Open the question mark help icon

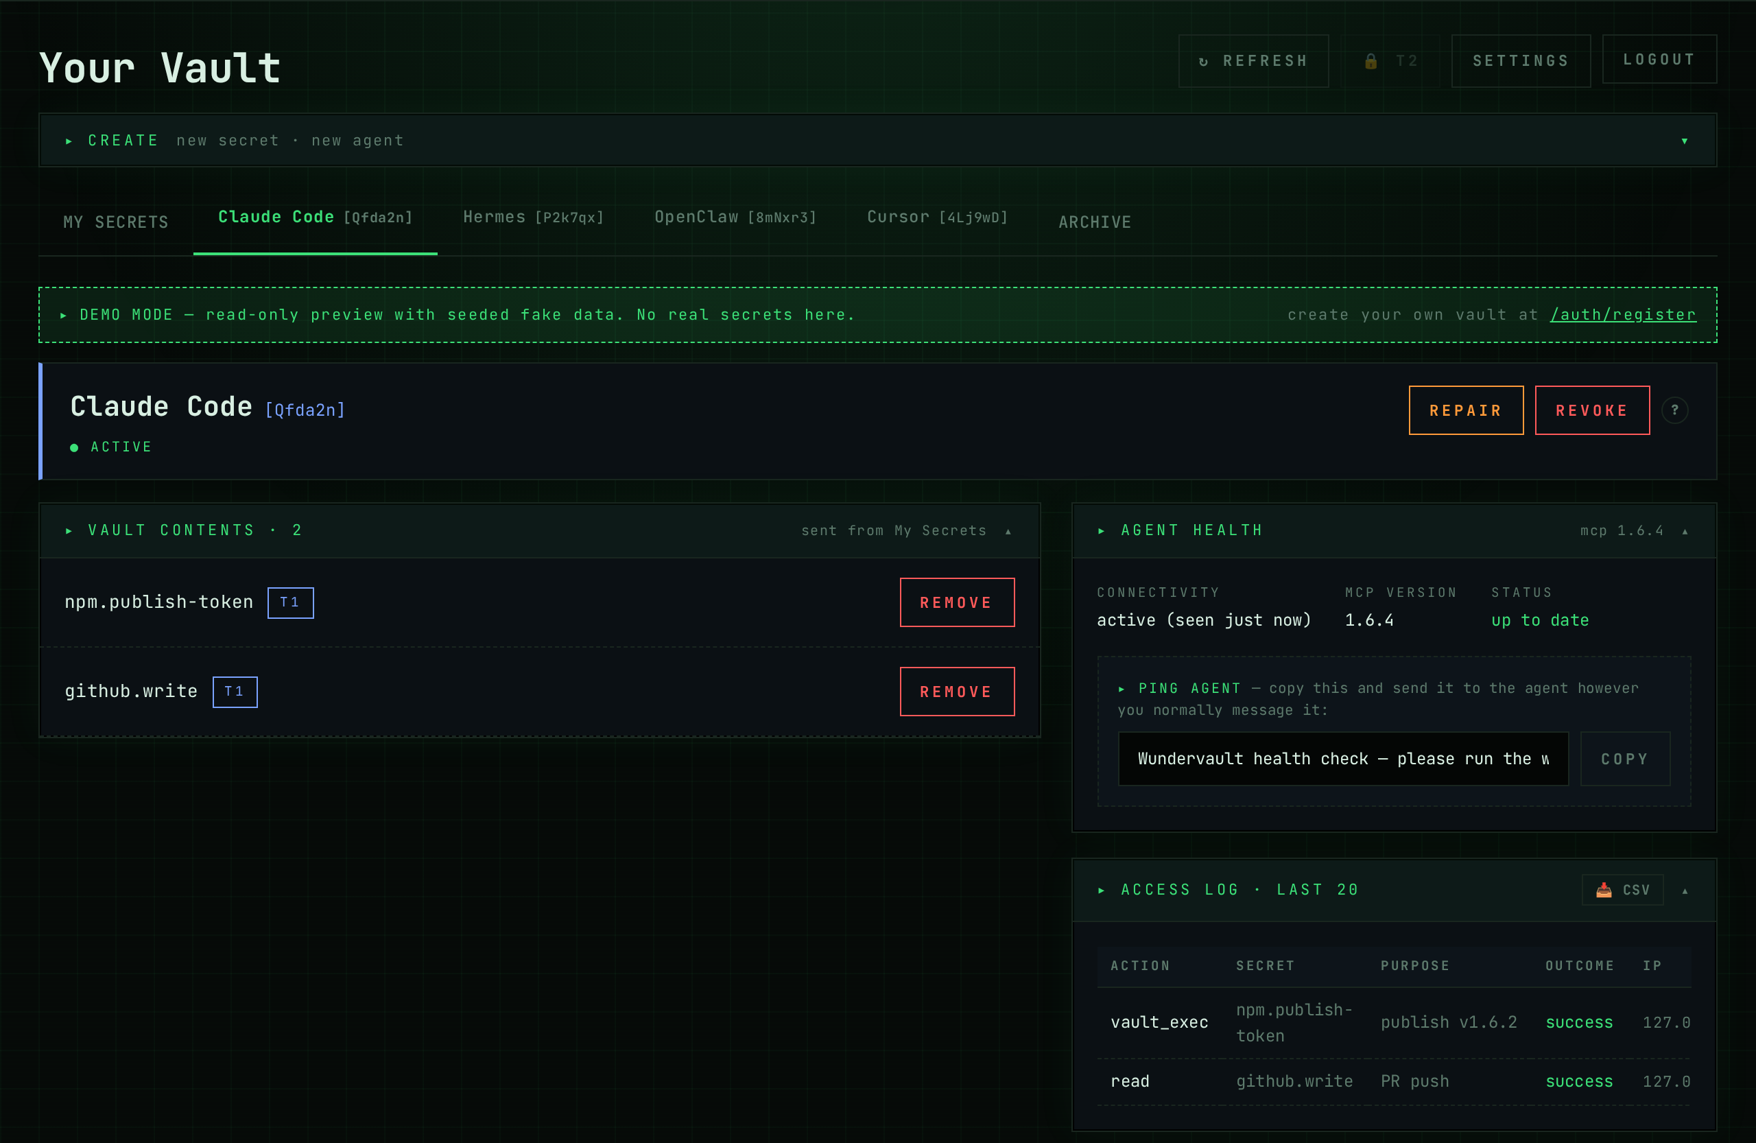coord(1674,410)
